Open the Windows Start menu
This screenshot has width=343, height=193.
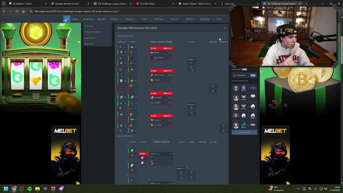[6, 189]
